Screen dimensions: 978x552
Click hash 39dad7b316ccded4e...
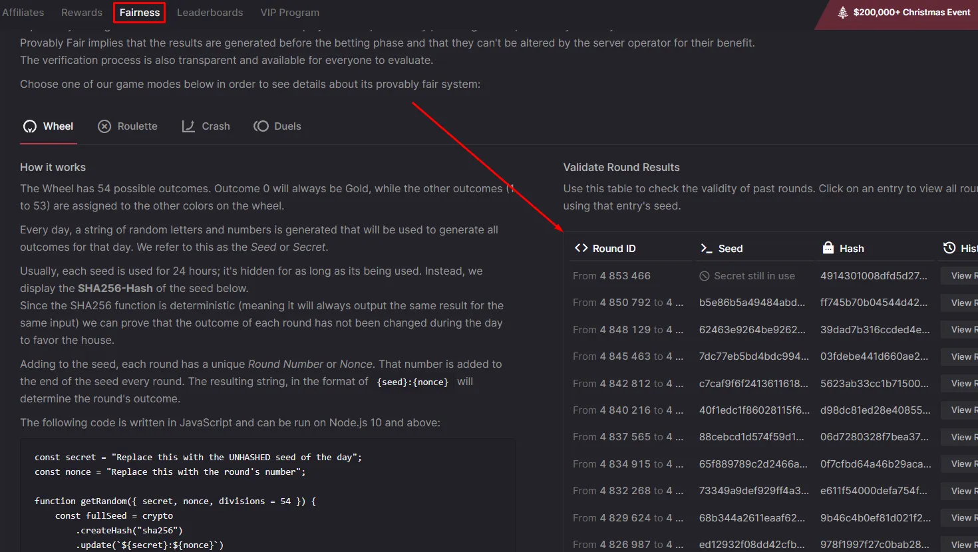[x=875, y=330]
